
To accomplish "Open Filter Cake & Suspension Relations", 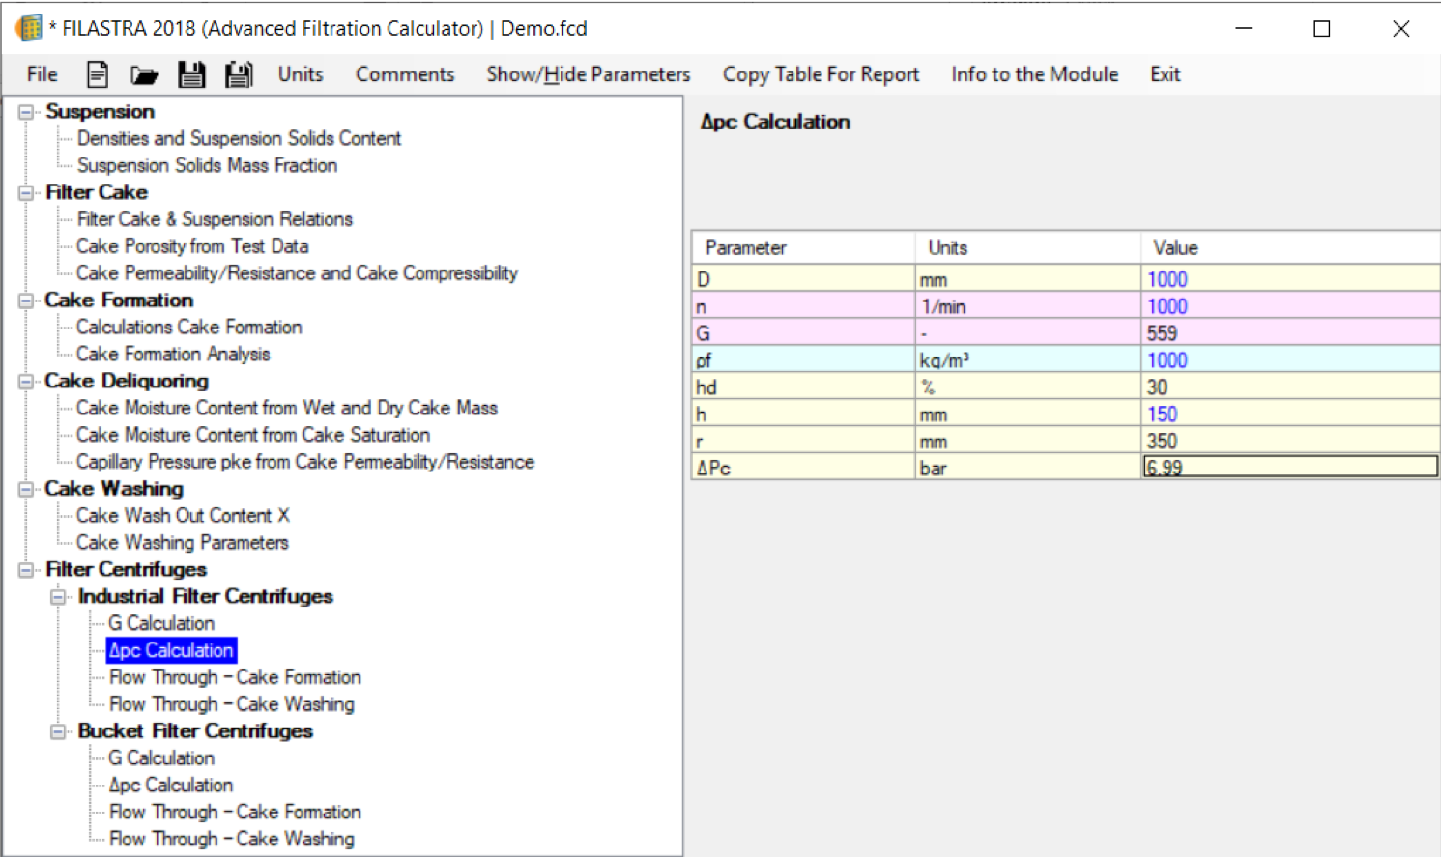I will tap(215, 219).
